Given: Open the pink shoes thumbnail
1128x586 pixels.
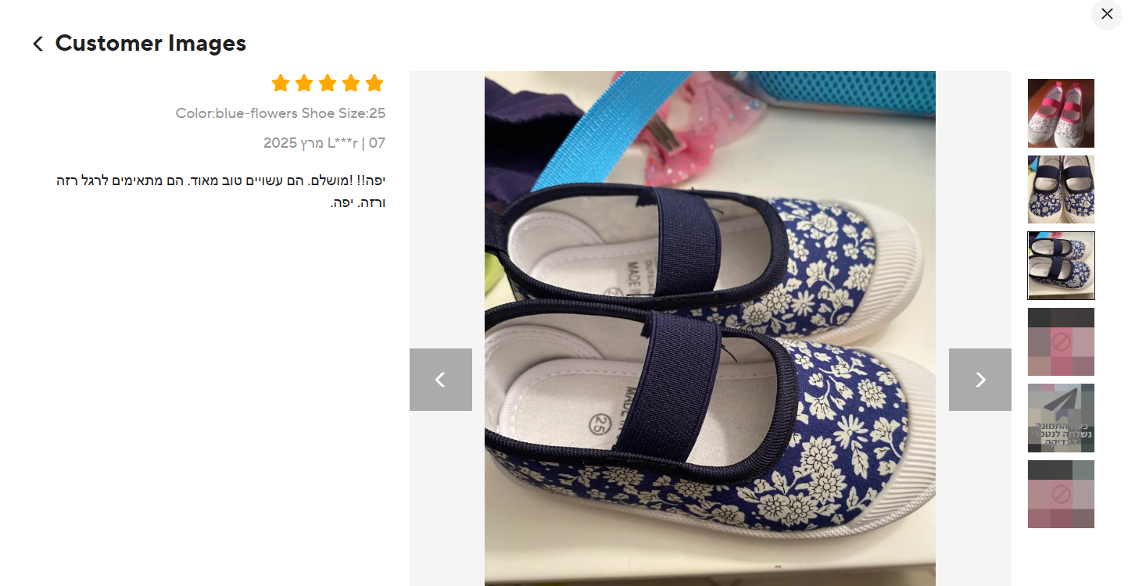Looking at the screenshot, I should point(1061,113).
